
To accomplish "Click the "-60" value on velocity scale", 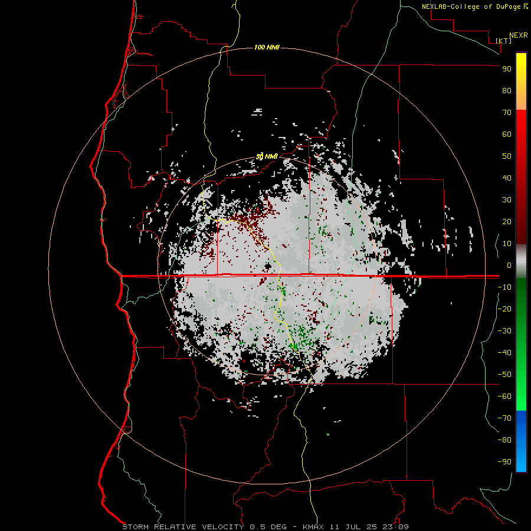I will (504, 396).
